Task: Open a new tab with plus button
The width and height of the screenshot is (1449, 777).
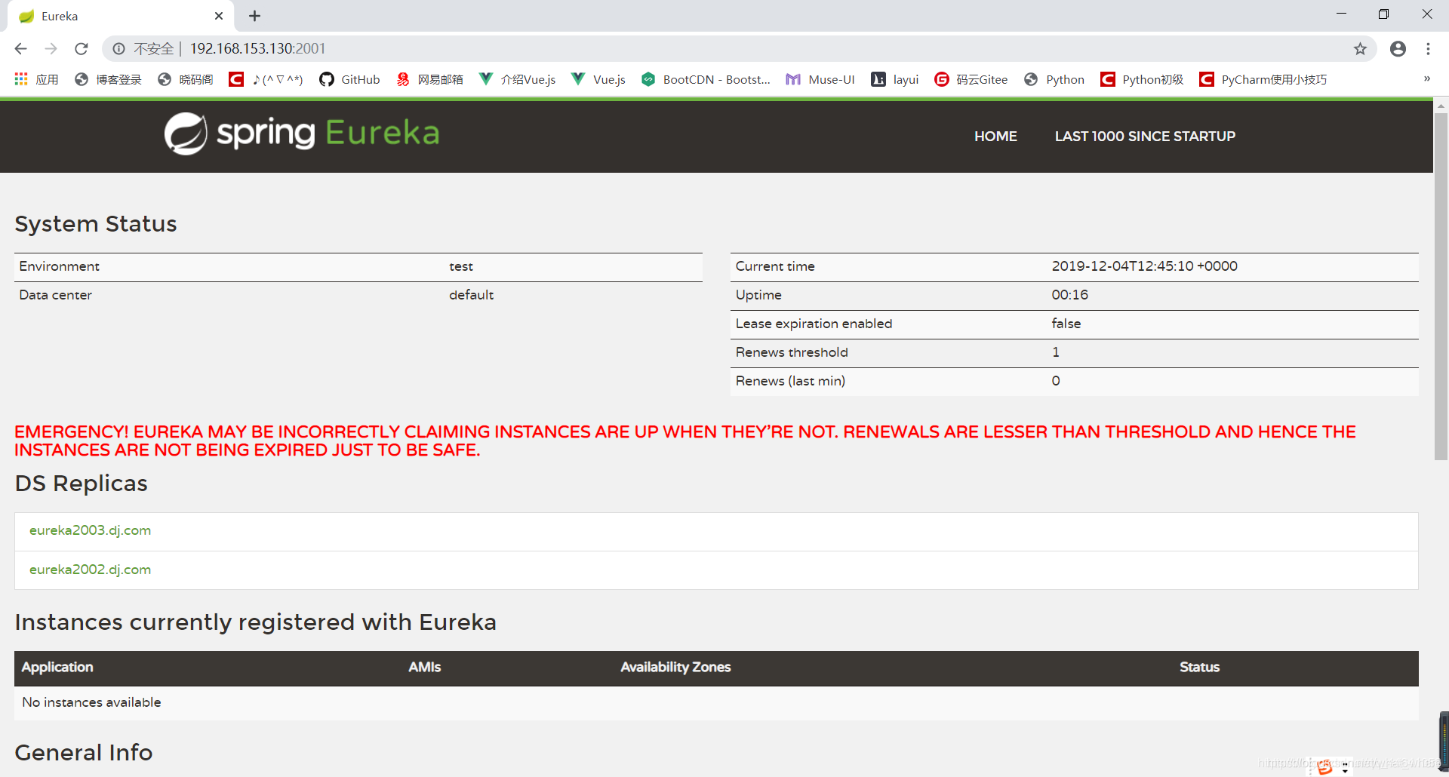Action: click(254, 16)
